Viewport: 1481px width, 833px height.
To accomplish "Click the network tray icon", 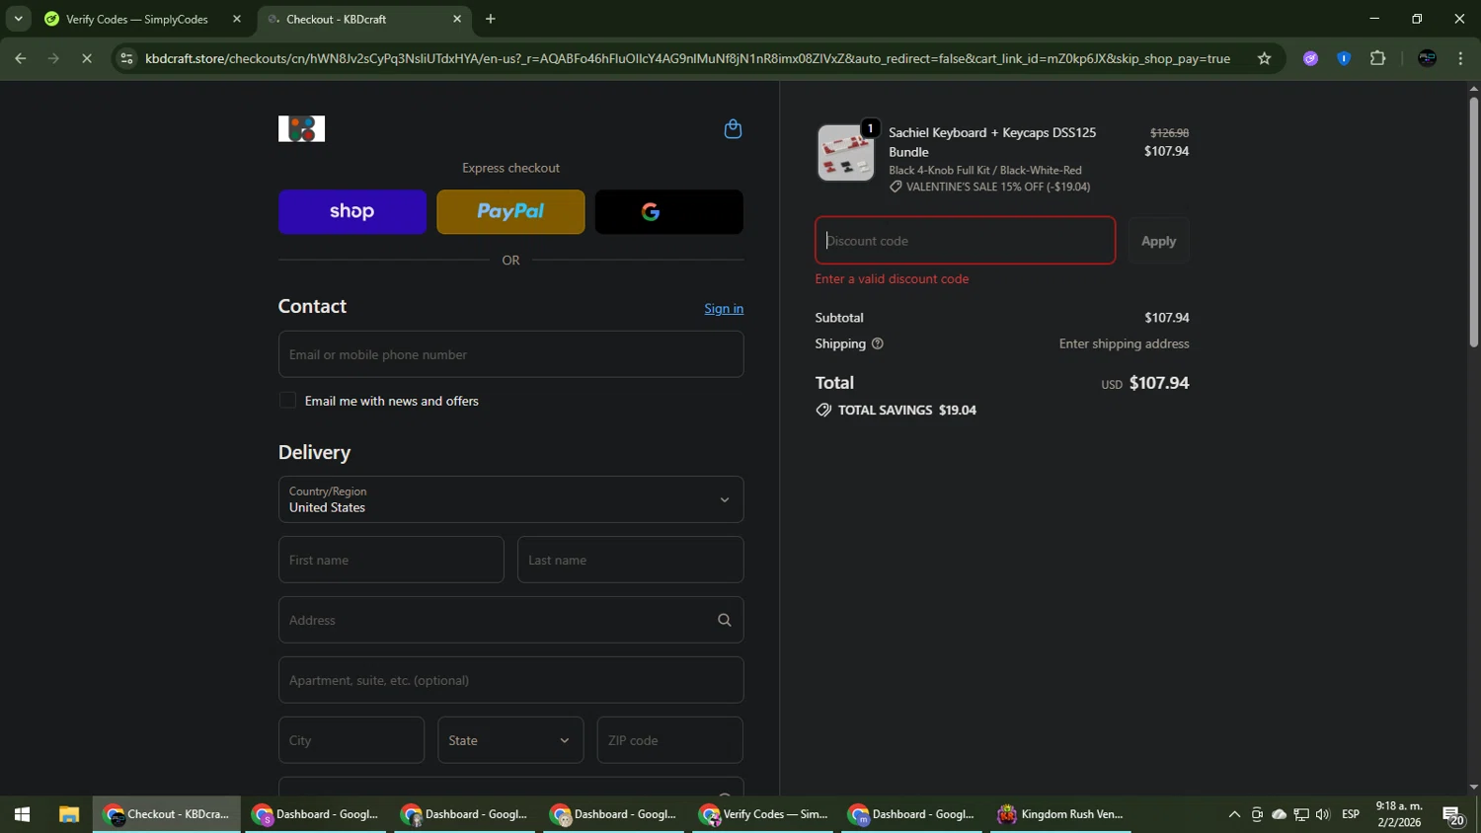I will click(x=1301, y=814).
